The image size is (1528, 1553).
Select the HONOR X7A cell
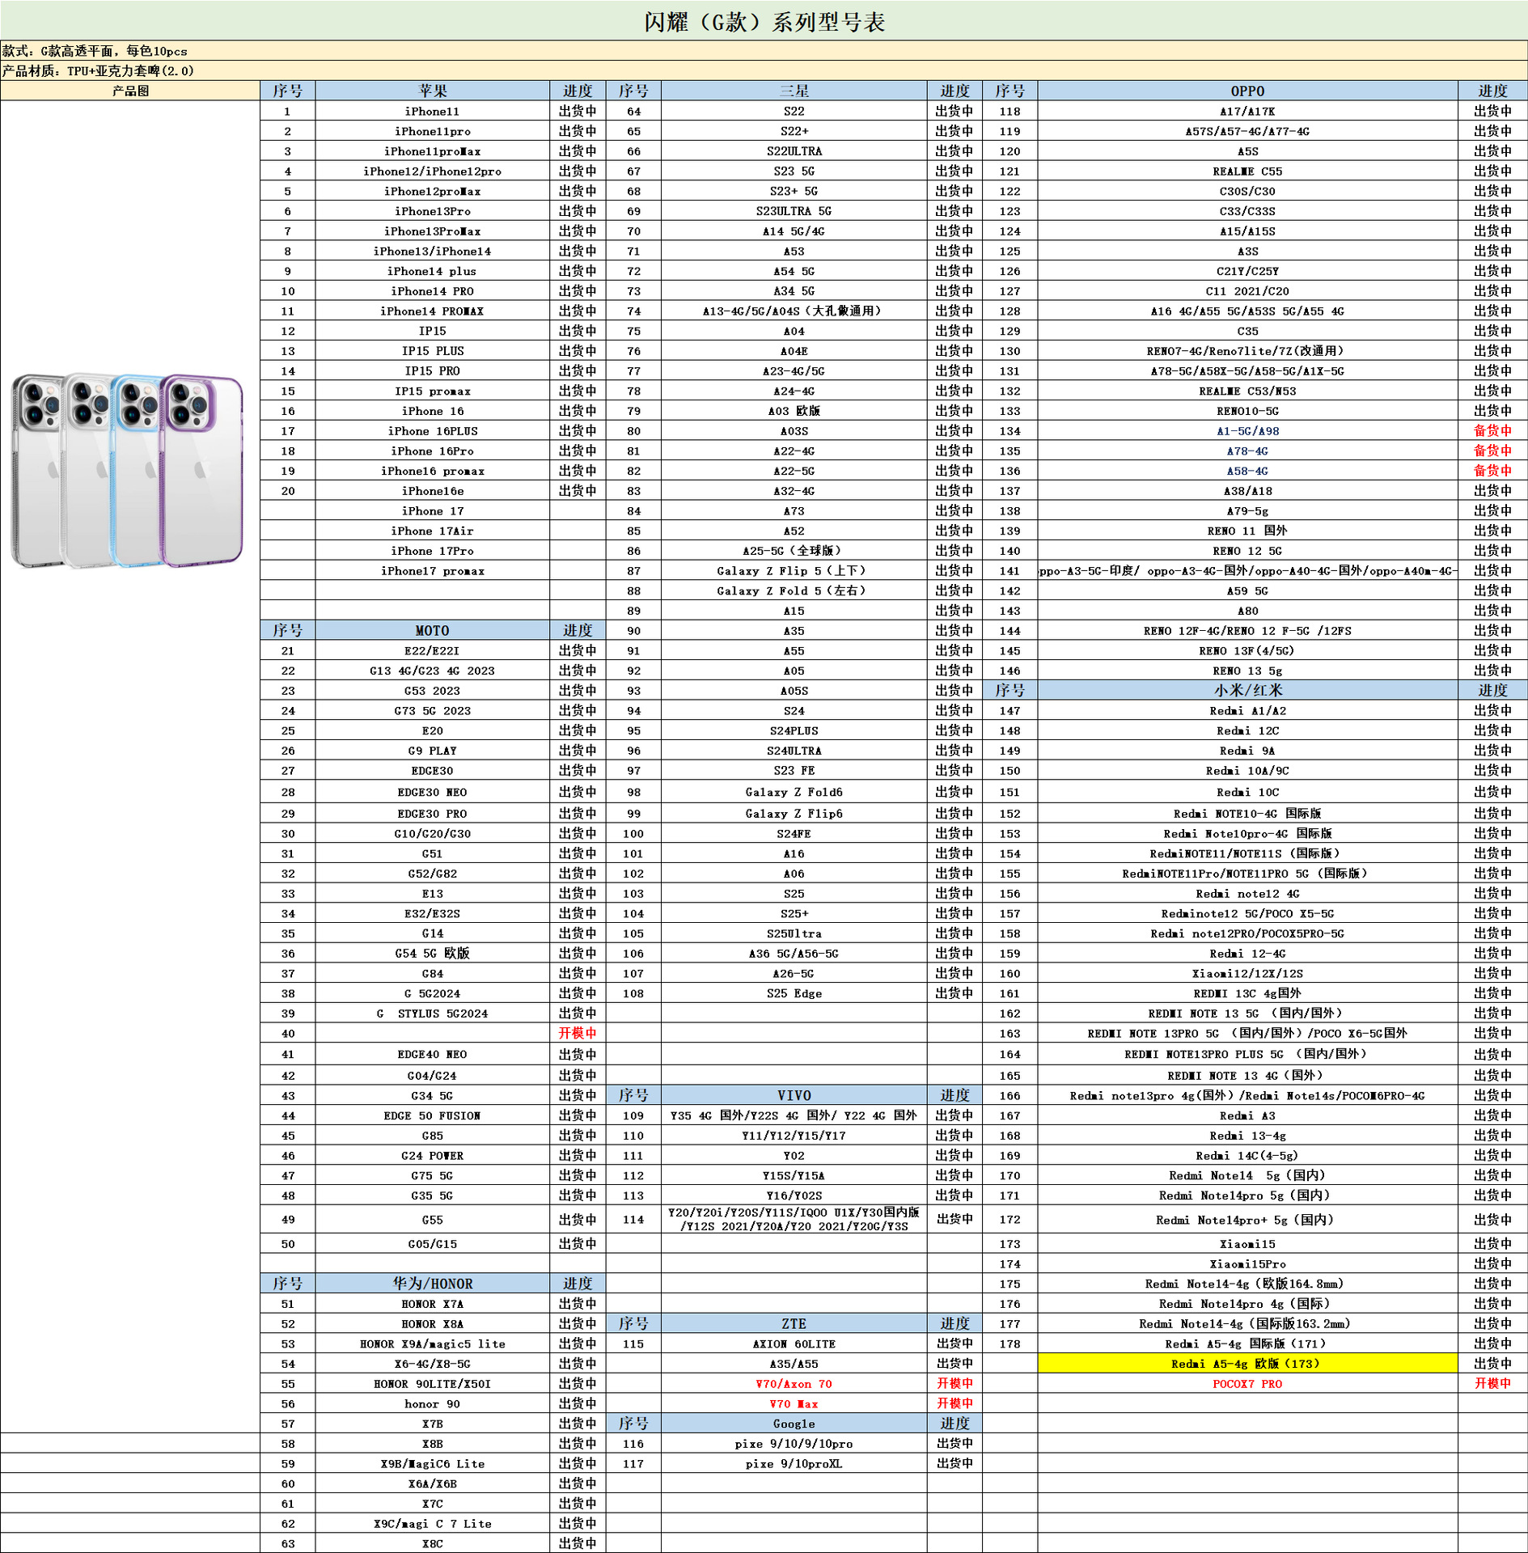tap(433, 1304)
